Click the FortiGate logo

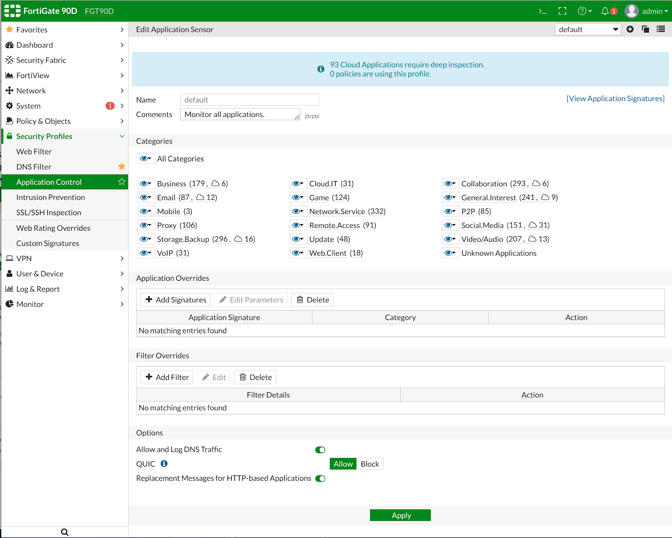13,11
